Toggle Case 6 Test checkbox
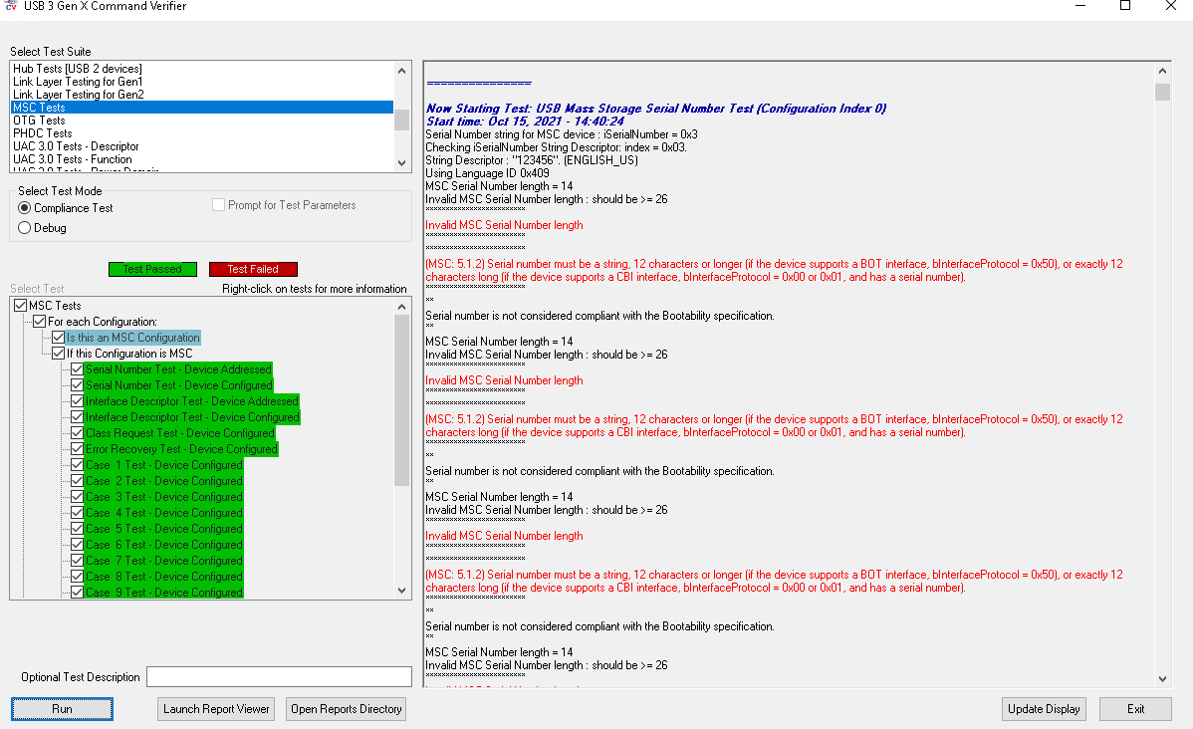The width and height of the screenshot is (1193, 729). [x=78, y=545]
